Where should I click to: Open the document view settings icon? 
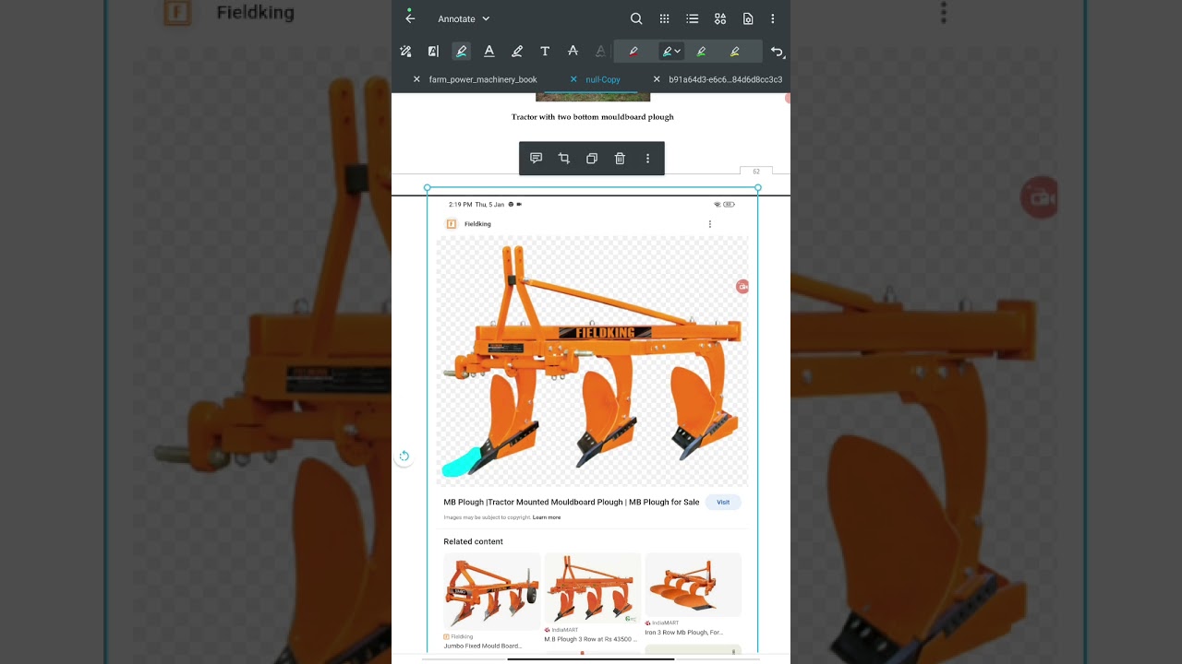tap(748, 18)
